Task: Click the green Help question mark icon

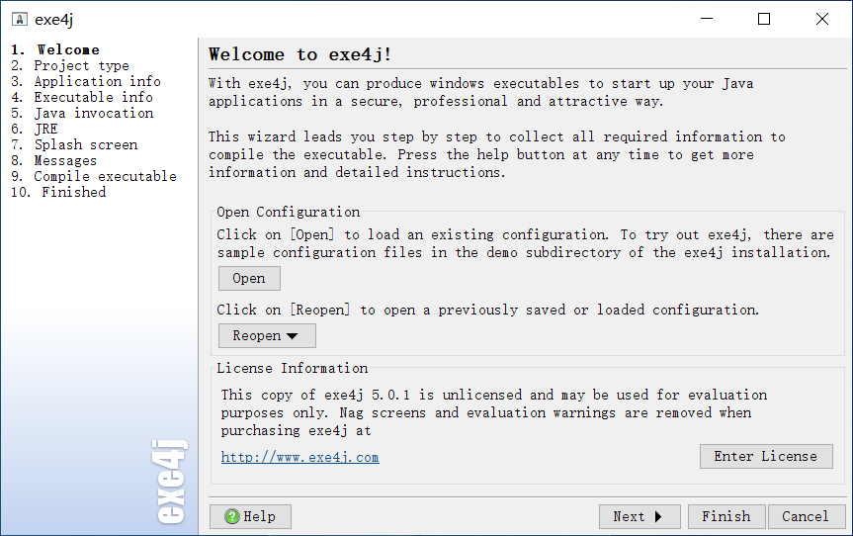Action: point(232,516)
